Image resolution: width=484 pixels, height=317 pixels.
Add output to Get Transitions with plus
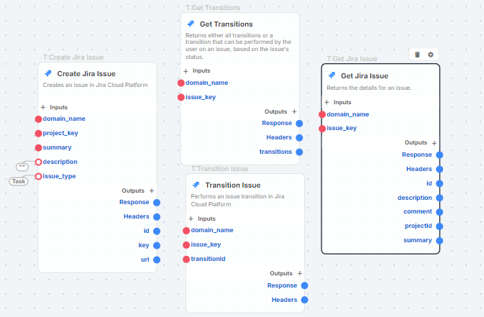tap(294, 111)
